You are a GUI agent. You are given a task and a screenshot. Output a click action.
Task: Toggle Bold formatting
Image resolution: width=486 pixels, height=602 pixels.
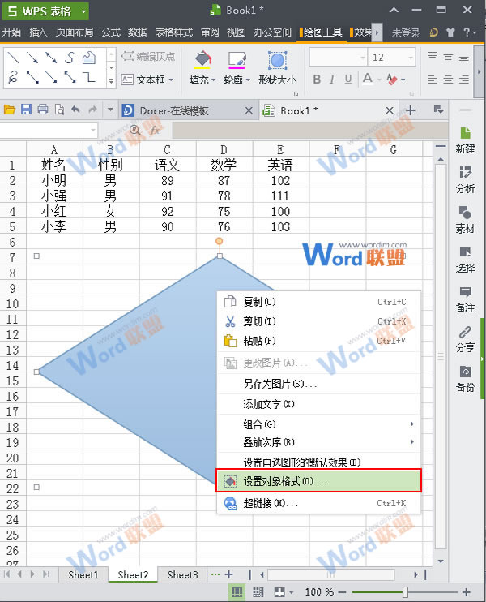(x=317, y=80)
